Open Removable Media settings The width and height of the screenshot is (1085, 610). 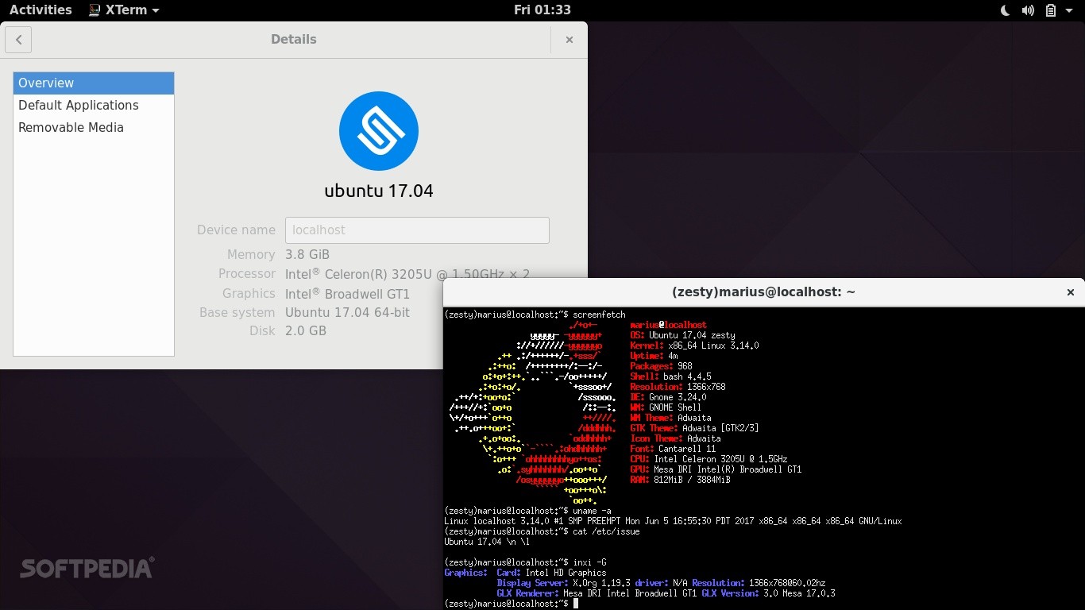pyautogui.click(x=71, y=127)
